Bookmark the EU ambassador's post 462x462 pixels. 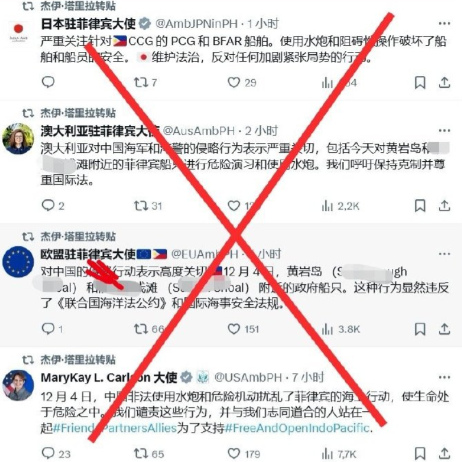pyautogui.click(x=420, y=329)
